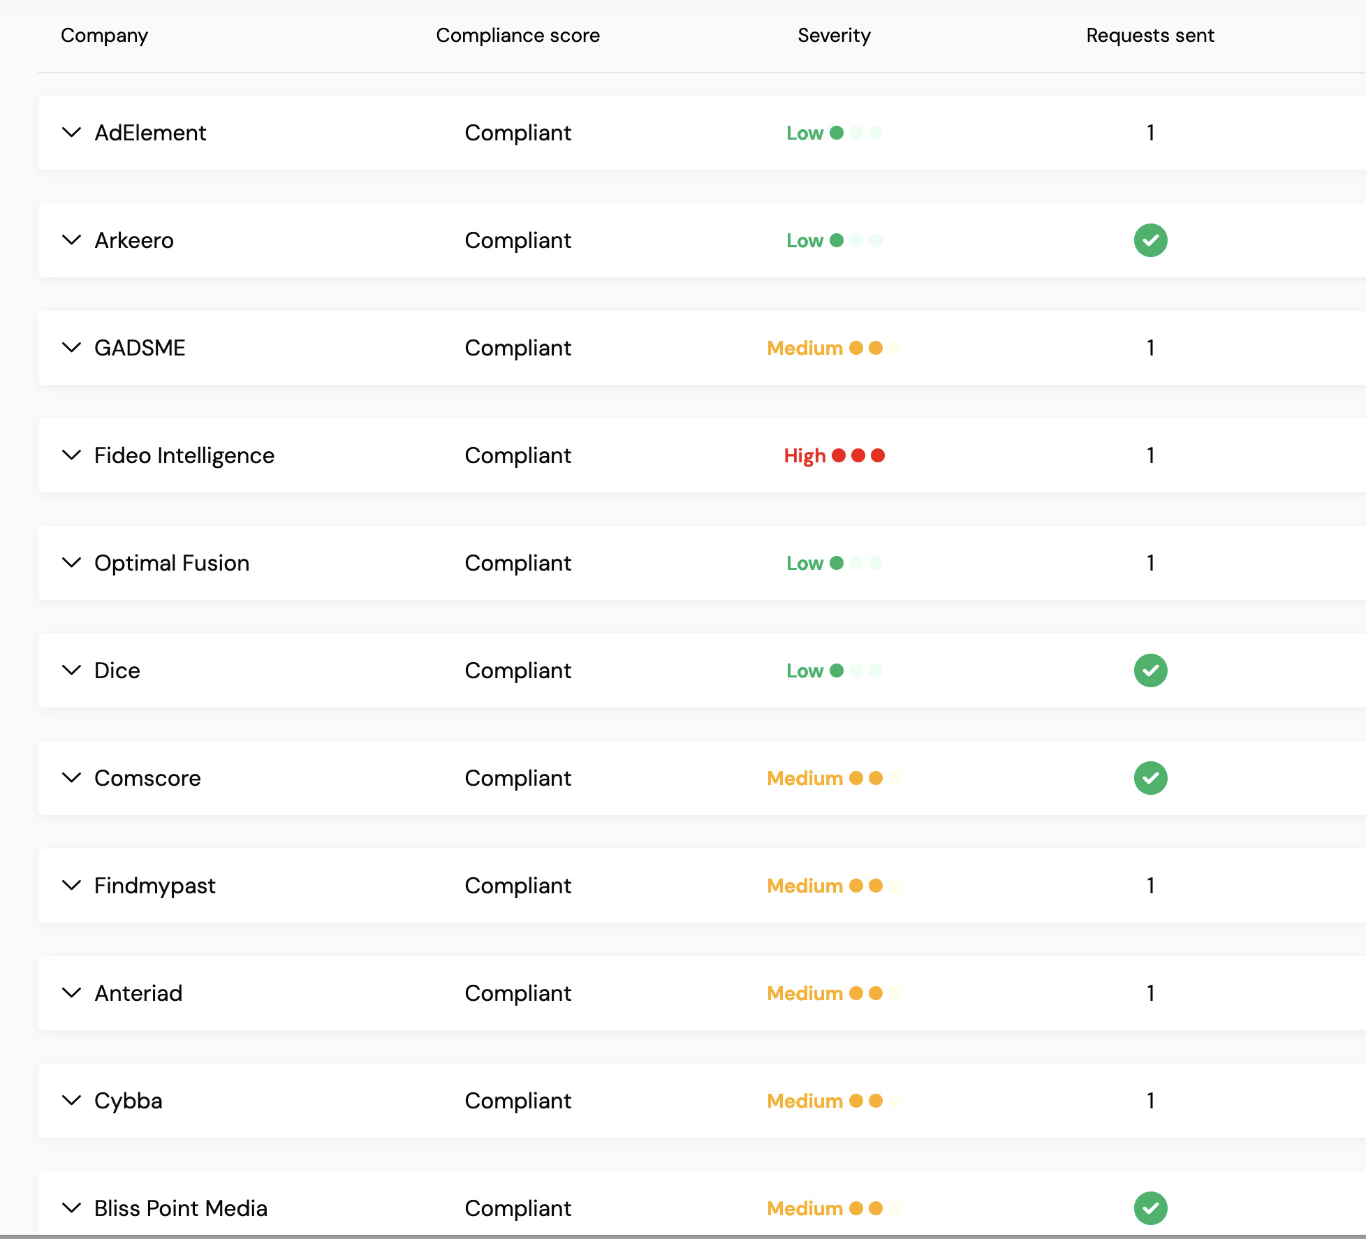
Task: Click the Low severity indicator for AdElement
Action: click(x=835, y=133)
